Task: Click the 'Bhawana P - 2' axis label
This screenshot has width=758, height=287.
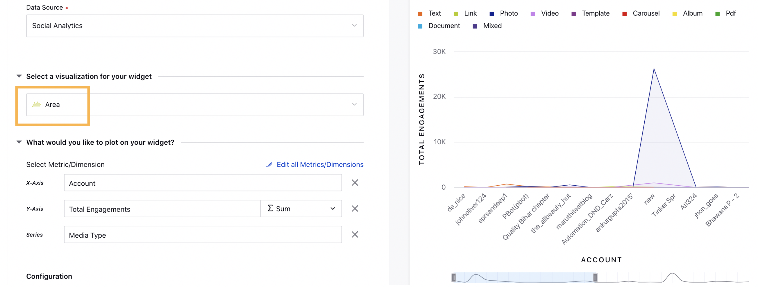Action: point(722,210)
